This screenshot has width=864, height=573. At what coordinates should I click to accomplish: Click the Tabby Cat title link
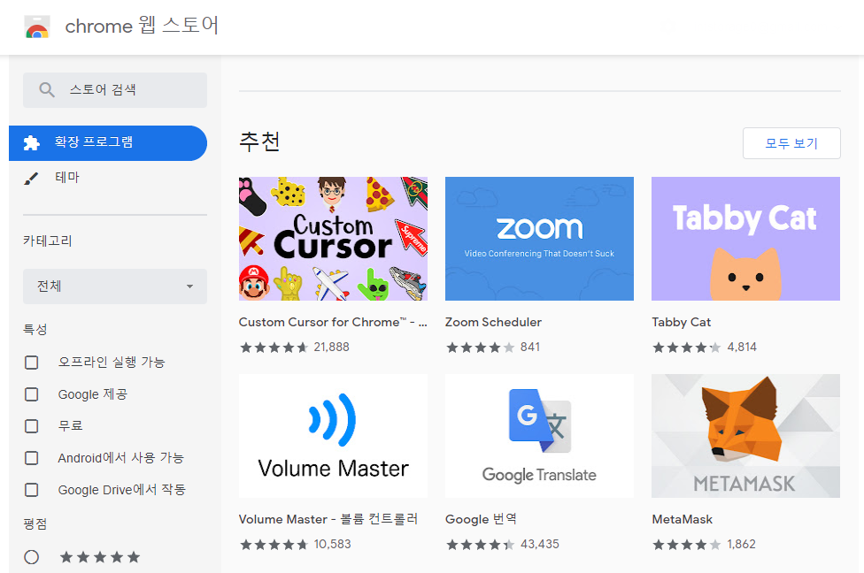coord(681,322)
